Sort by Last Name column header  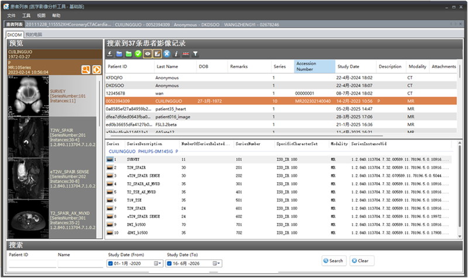click(x=175, y=67)
